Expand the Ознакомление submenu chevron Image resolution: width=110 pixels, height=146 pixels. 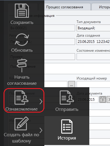[x=41, y=102]
